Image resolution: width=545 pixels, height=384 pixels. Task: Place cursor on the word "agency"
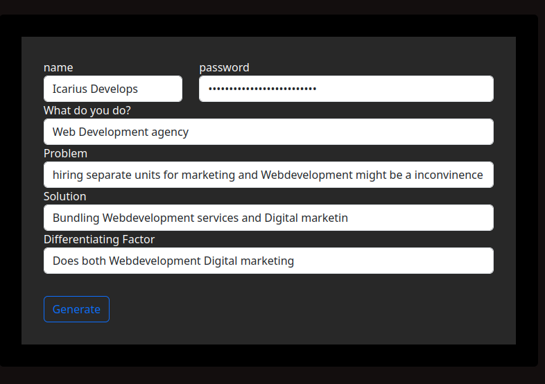[170, 132]
